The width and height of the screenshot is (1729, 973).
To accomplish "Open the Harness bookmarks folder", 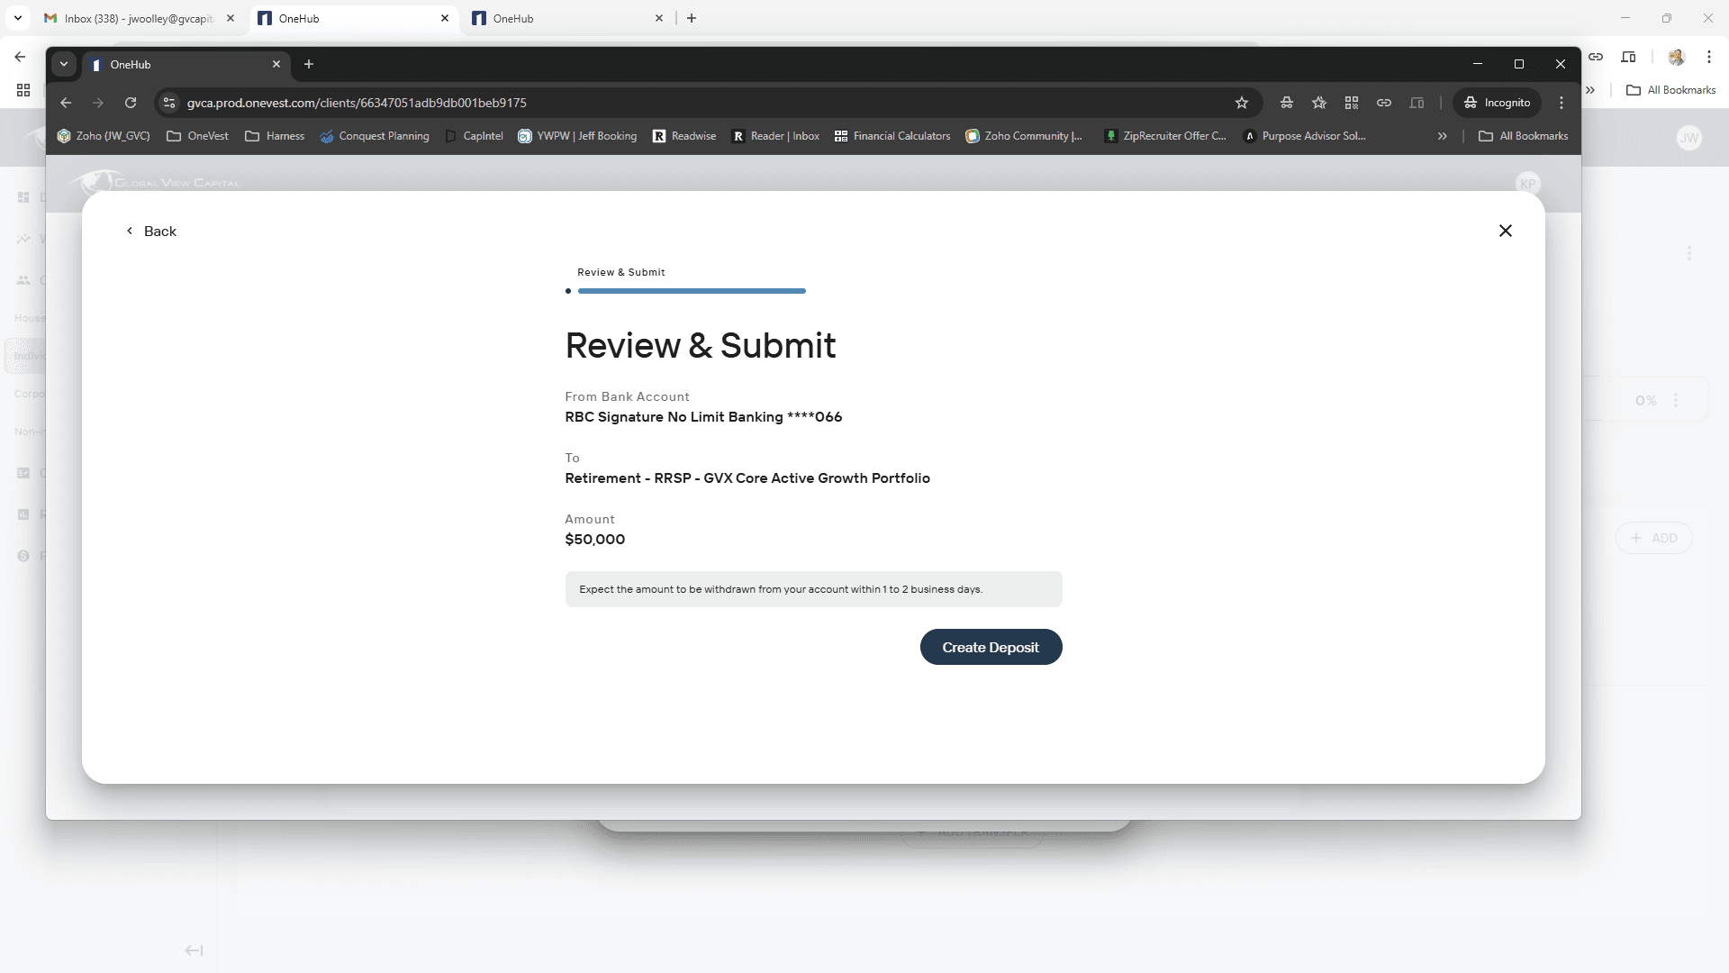I will 276,136.
